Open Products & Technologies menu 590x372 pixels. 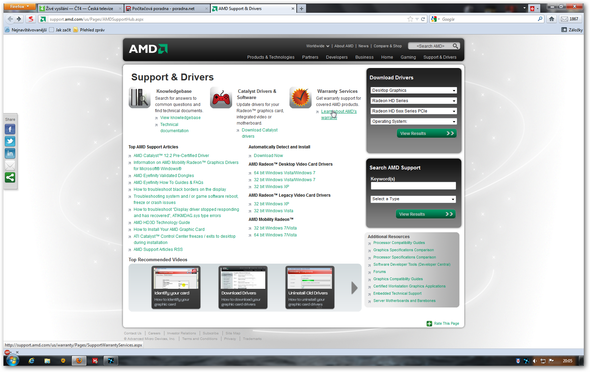[271, 57]
